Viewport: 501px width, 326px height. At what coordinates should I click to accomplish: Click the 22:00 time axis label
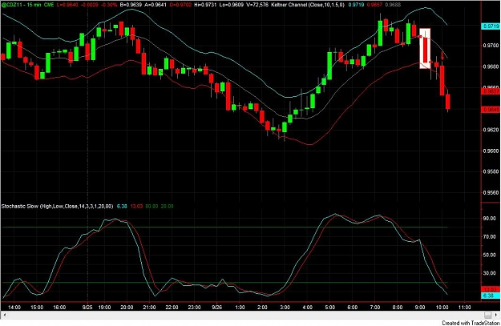click(x=172, y=308)
